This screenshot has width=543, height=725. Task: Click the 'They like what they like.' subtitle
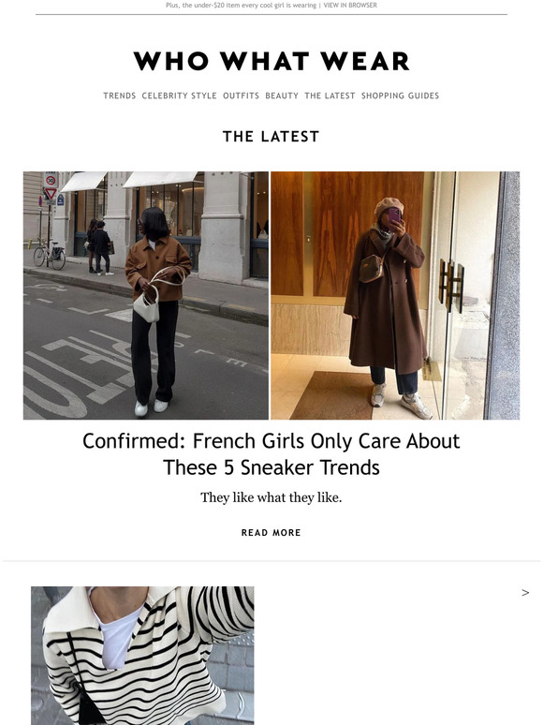[271, 497]
